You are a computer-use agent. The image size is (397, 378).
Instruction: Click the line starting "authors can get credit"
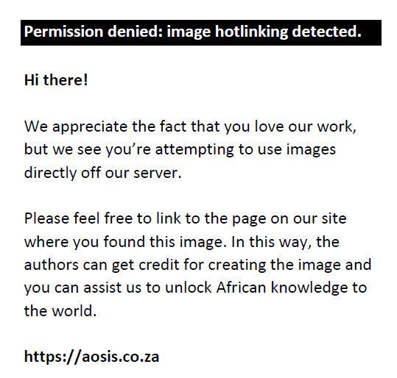click(x=197, y=265)
